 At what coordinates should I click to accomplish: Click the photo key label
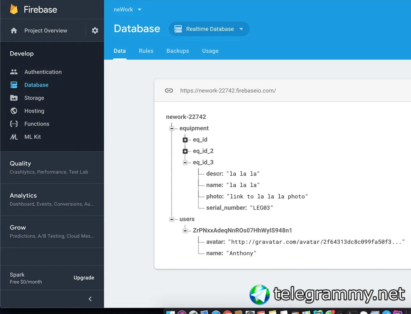(215, 196)
